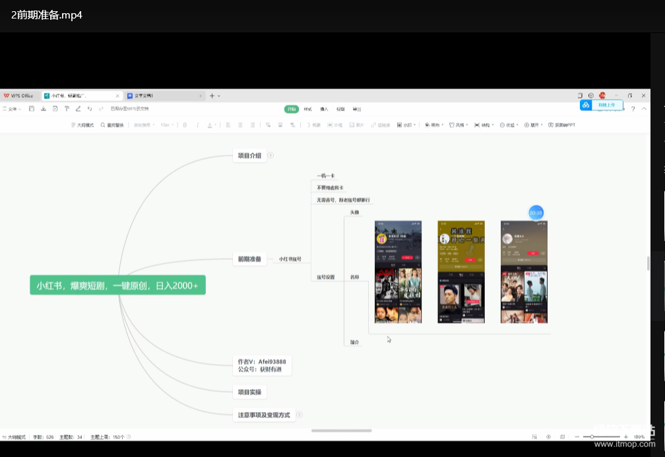Open the font family dropdown
665x457 pixels.
(144, 125)
